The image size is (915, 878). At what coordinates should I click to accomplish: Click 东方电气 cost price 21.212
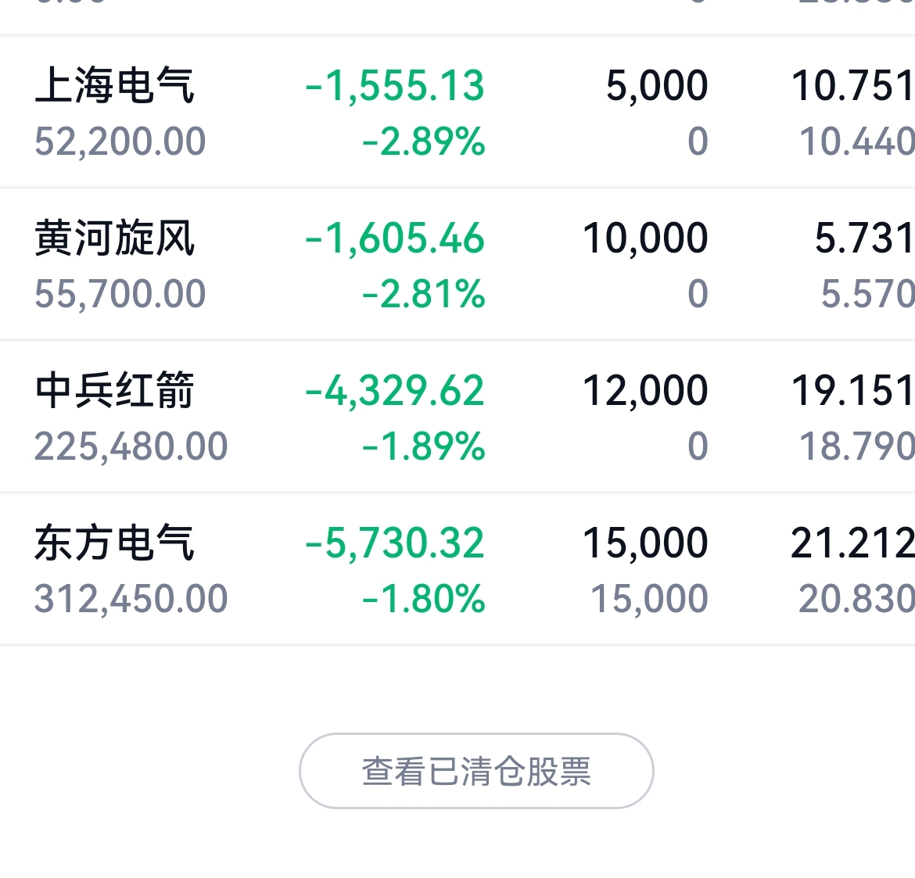[852, 543]
